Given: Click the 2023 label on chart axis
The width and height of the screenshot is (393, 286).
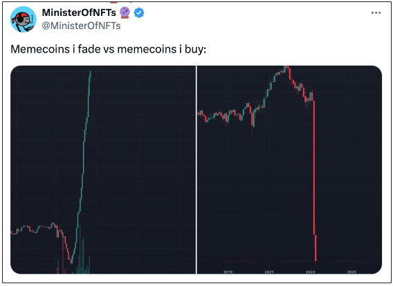Looking at the screenshot, I should click(x=310, y=271).
